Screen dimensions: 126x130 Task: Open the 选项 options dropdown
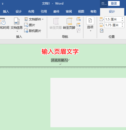tap(90, 24)
